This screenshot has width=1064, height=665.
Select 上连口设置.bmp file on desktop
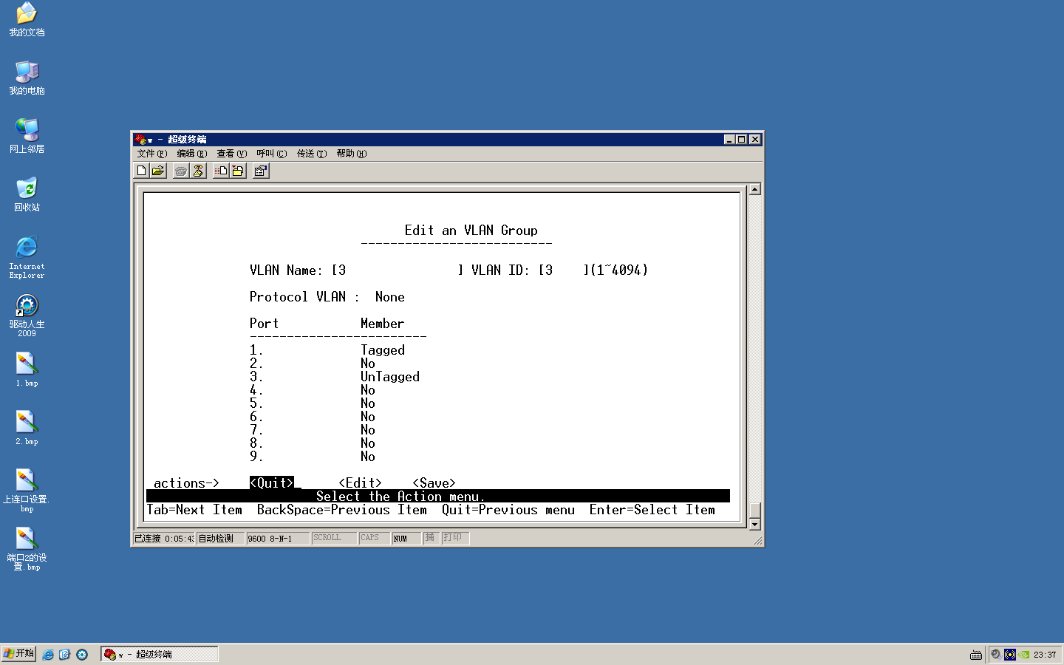[27, 490]
